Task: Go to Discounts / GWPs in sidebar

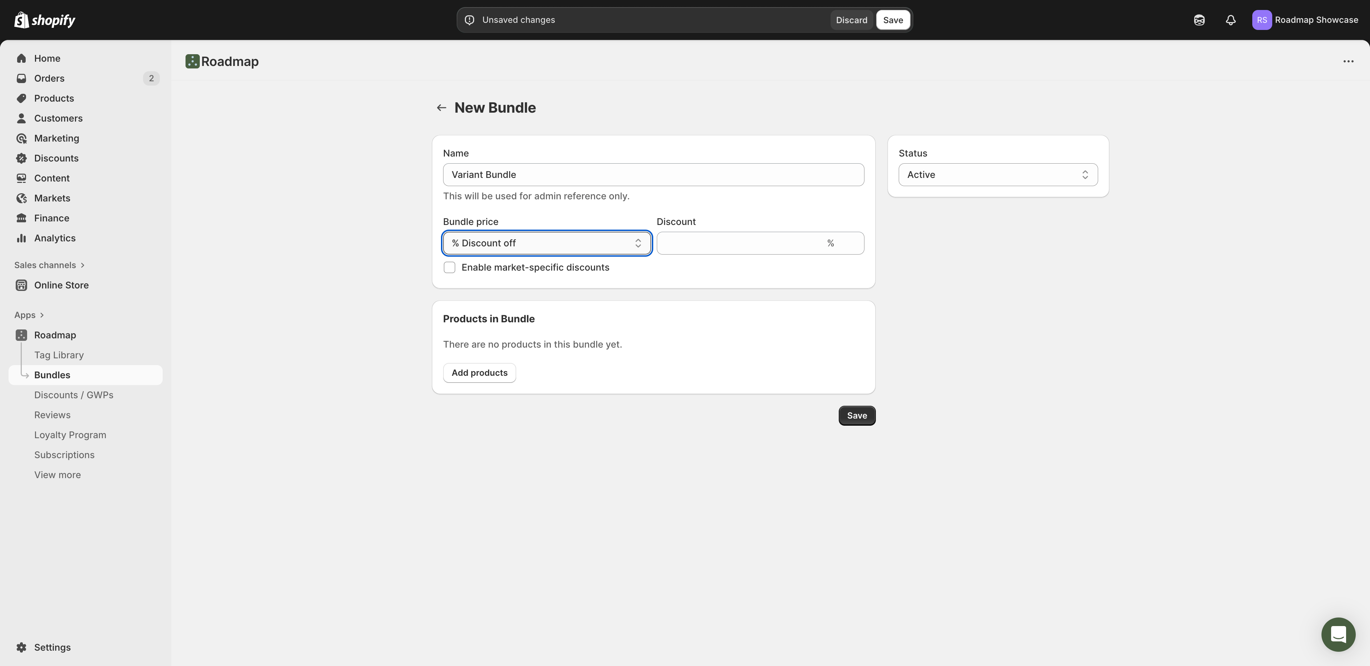Action: [73, 395]
